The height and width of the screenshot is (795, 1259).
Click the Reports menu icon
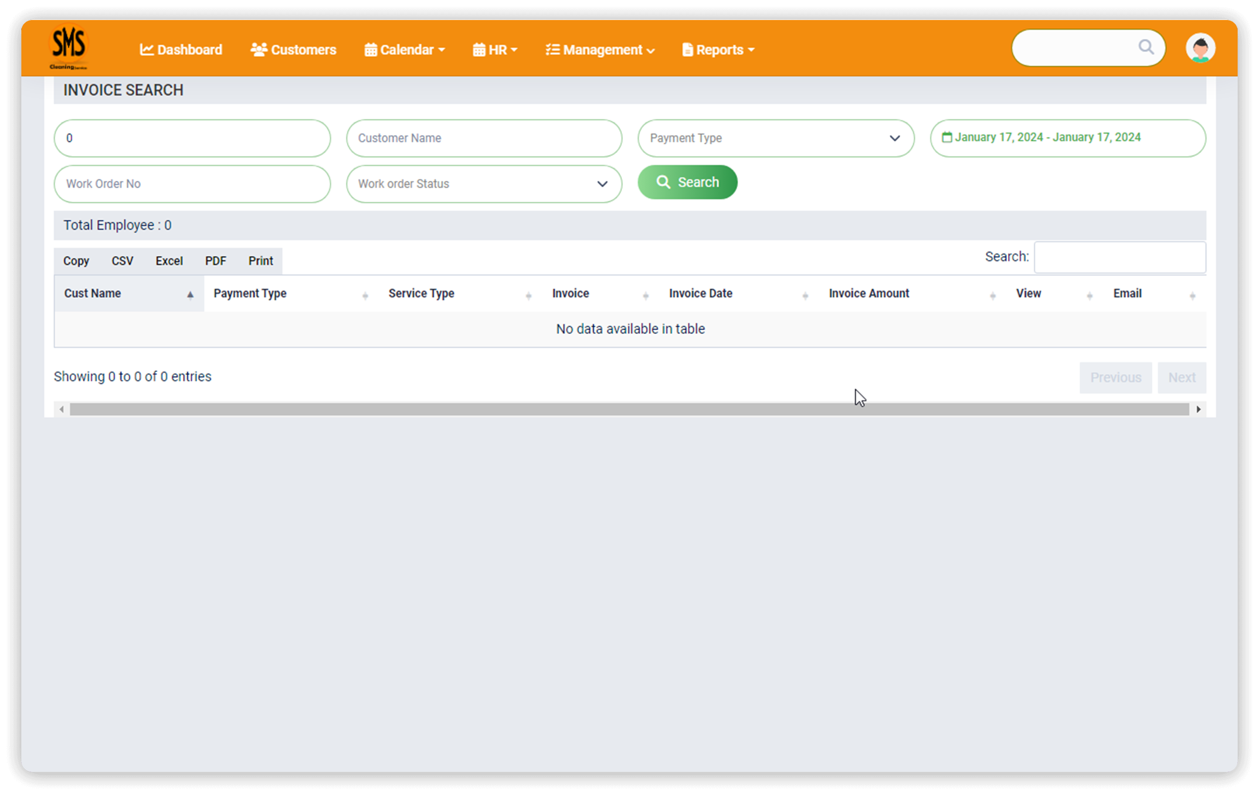click(x=687, y=50)
